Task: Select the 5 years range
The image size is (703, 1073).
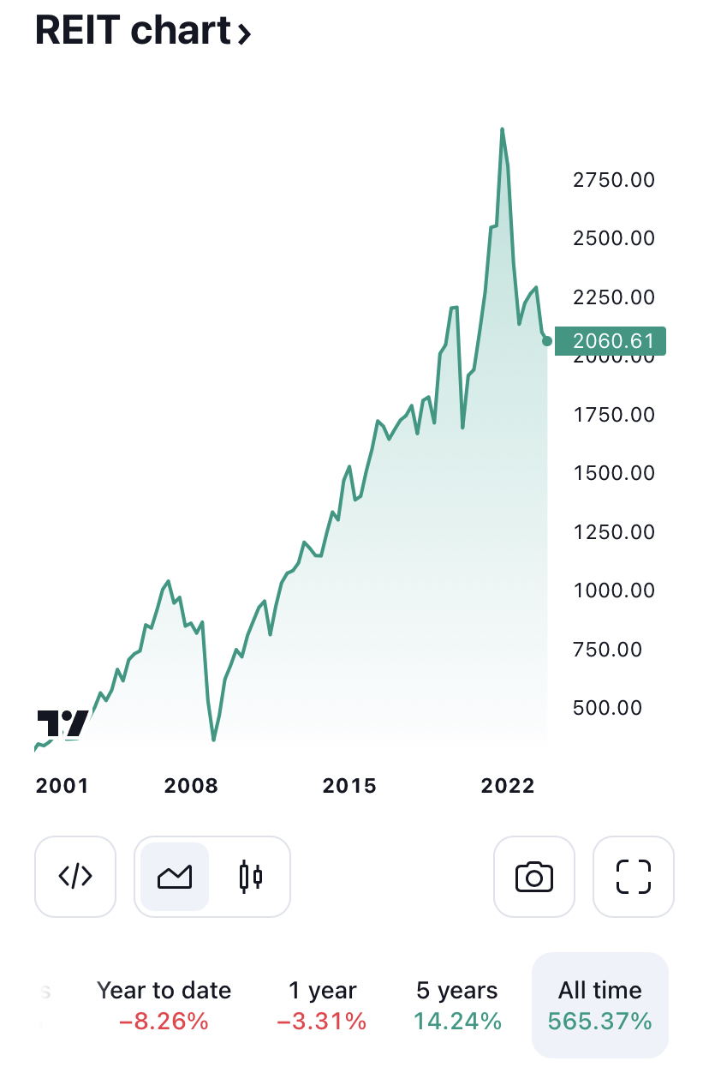Action: point(457,1005)
